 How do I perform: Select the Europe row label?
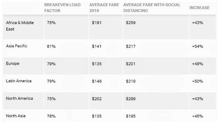[x=13, y=63]
